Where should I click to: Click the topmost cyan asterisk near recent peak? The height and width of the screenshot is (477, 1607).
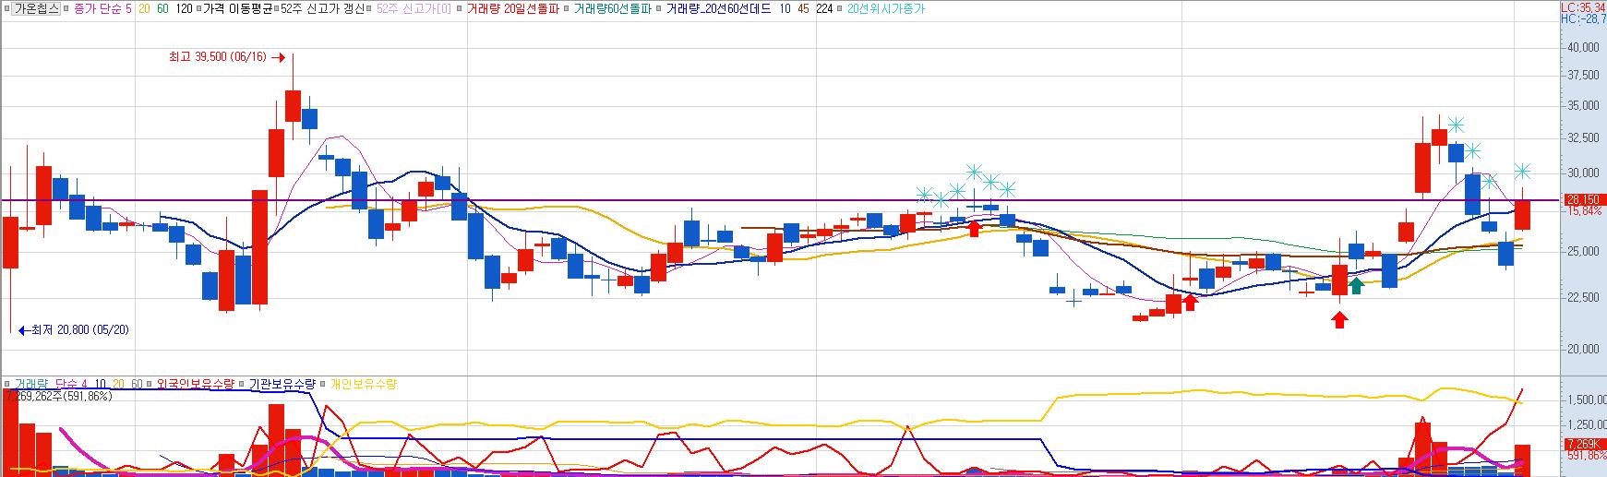tap(1456, 125)
